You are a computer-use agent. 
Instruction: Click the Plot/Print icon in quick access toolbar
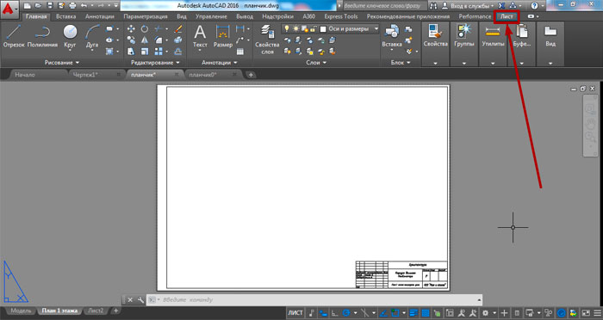coord(72,6)
